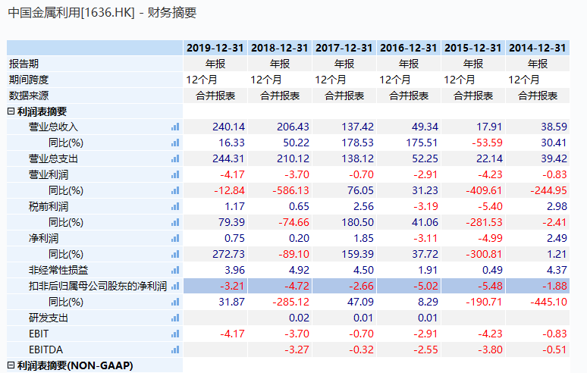Open chart icon for 营业利润 row
This screenshot has width=587, height=373.
point(175,174)
